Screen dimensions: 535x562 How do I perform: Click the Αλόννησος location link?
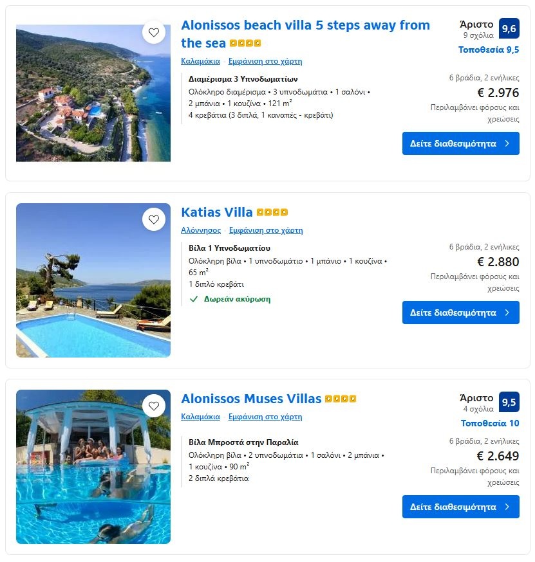tap(201, 230)
